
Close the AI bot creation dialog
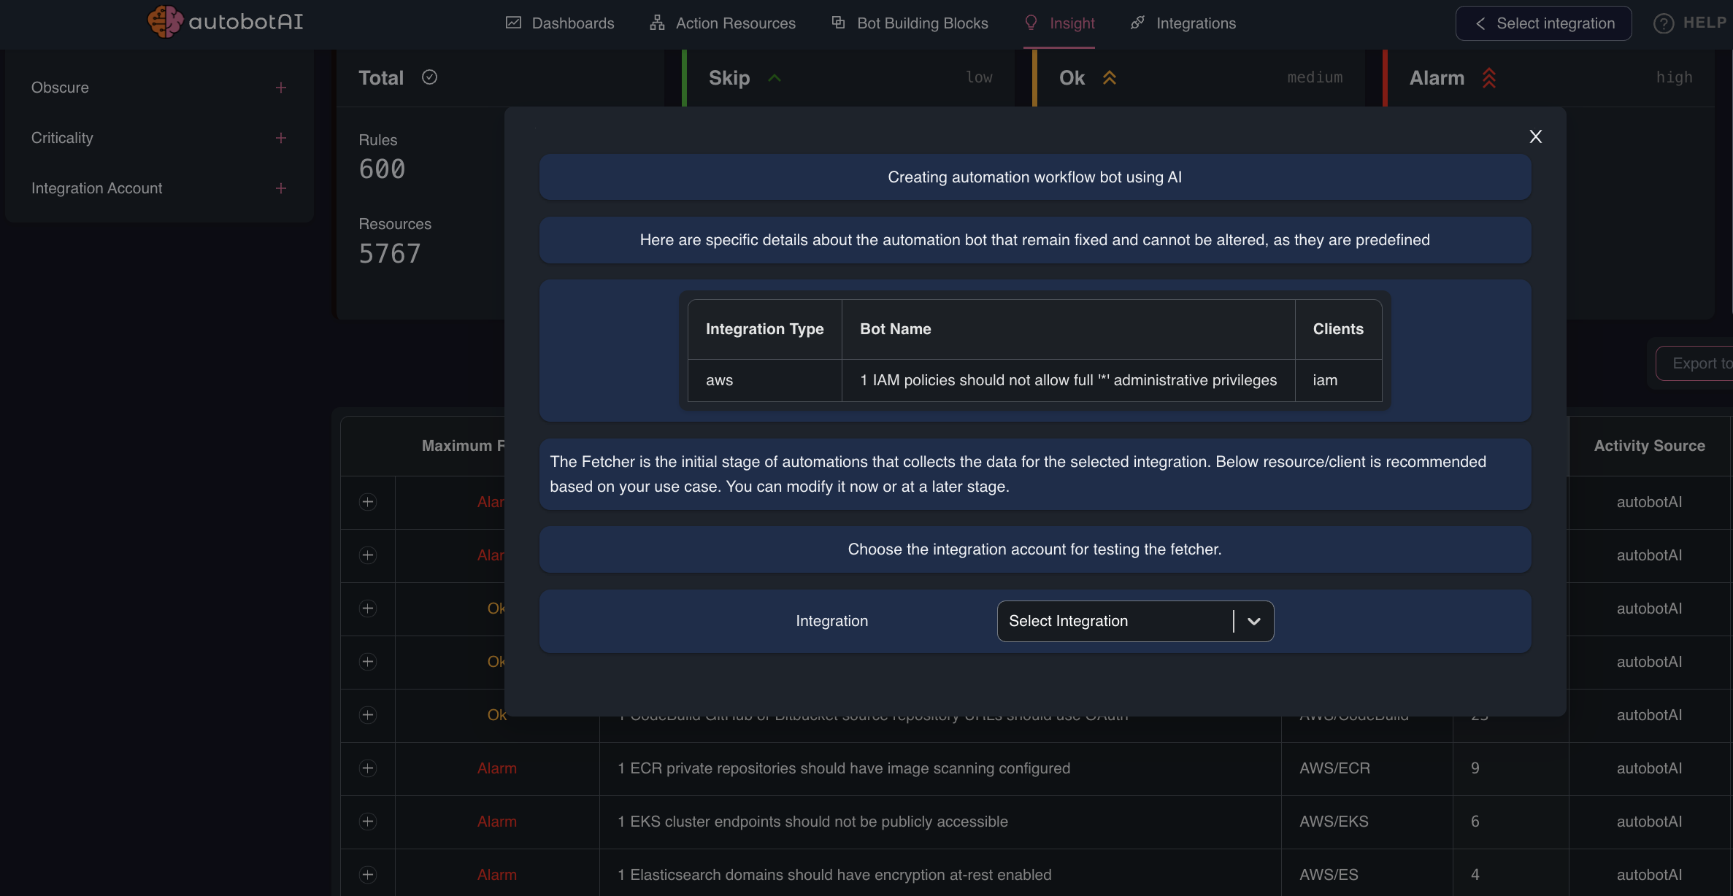tap(1535, 136)
